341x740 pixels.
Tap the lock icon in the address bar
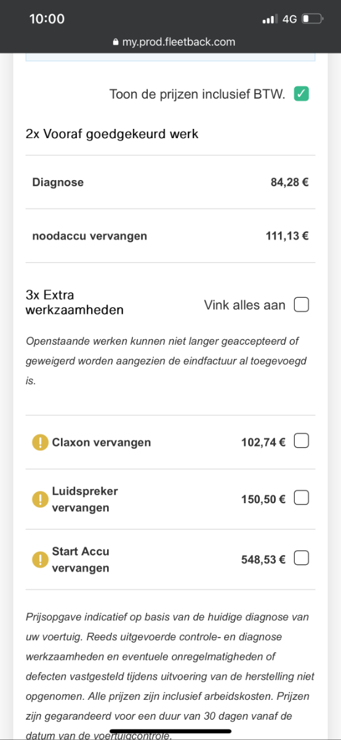[114, 43]
